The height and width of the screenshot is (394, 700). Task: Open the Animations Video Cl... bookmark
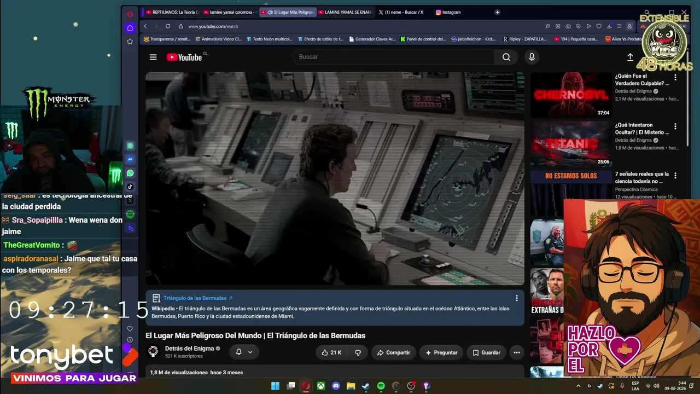pyautogui.click(x=218, y=39)
